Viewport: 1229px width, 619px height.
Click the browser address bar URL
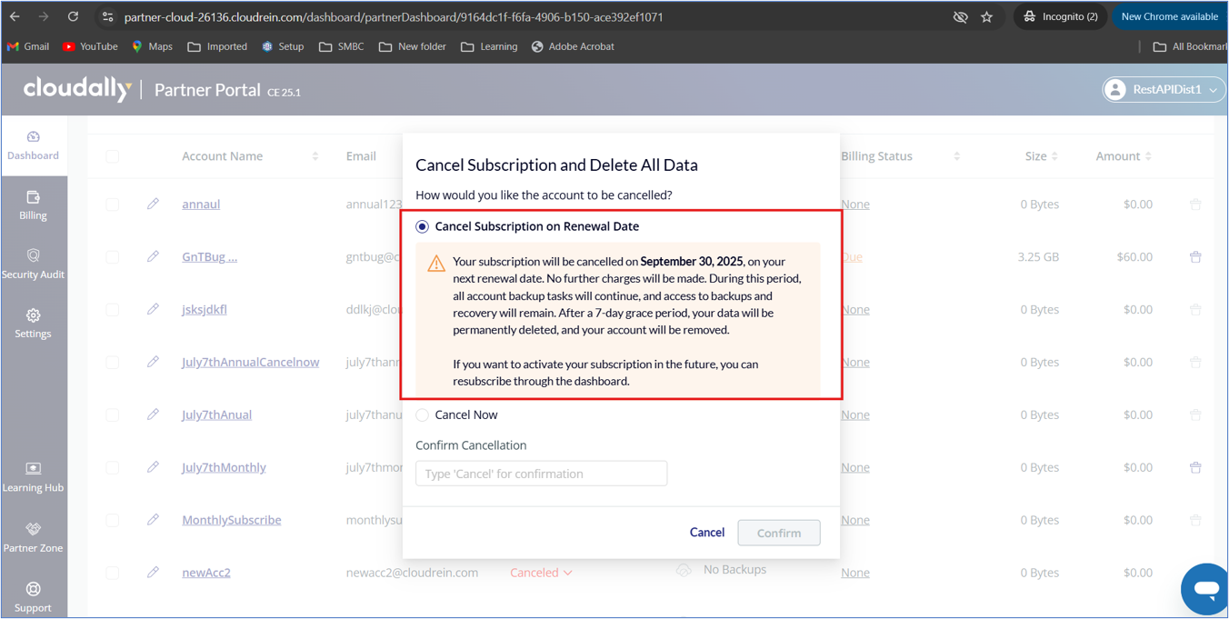[x=394, y=17]
